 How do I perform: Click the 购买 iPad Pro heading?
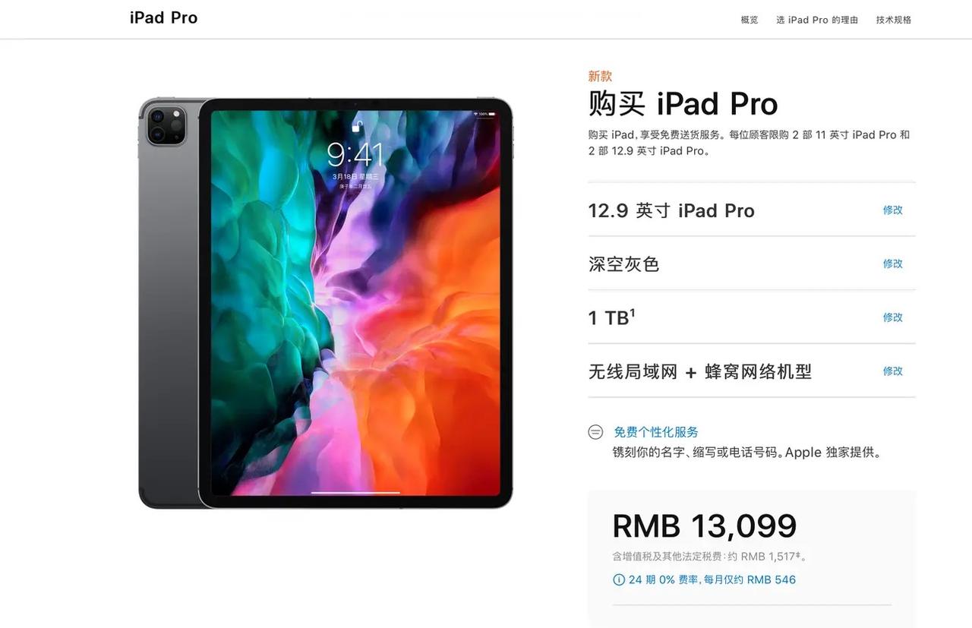(x=683, y=104)
